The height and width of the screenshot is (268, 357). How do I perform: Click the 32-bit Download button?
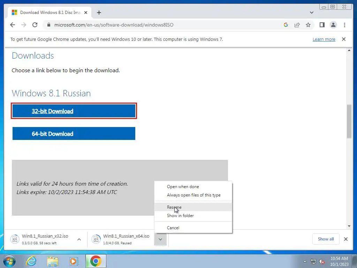tap(74, 111)
